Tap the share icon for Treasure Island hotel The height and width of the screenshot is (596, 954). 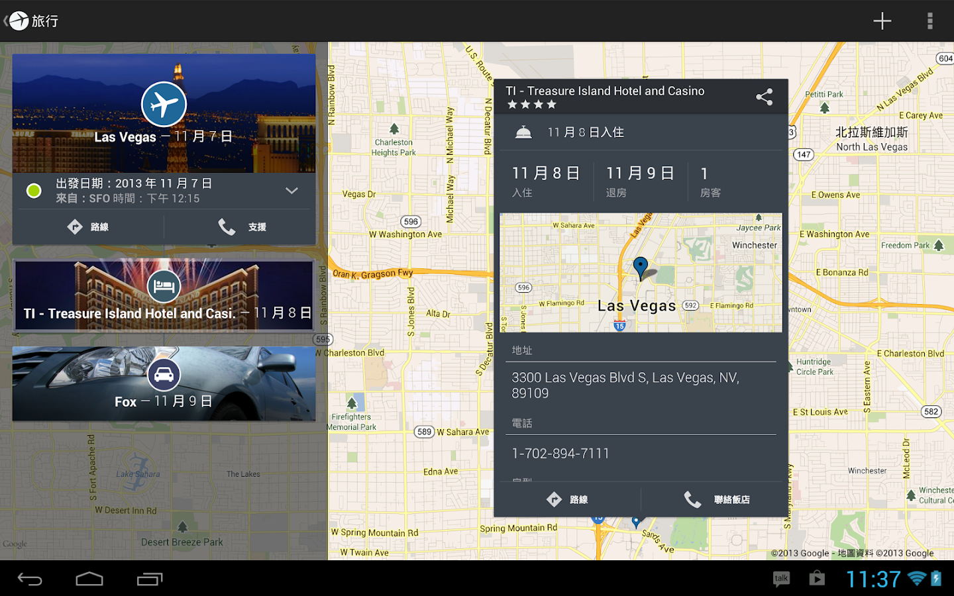pos(764,97)
